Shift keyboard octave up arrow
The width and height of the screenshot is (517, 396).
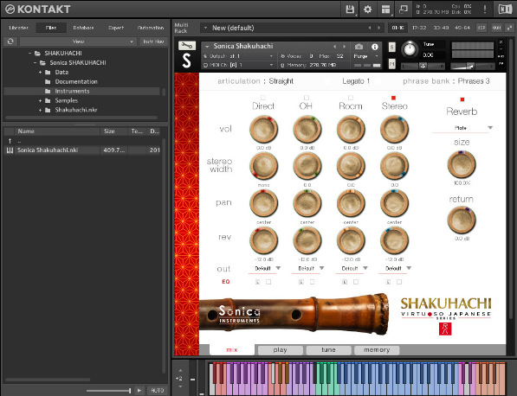[x=180, y=371]
